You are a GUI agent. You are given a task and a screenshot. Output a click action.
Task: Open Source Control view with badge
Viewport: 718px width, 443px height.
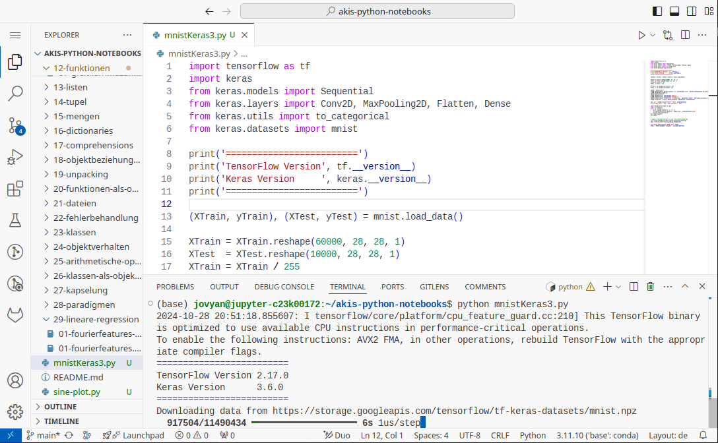15,125
